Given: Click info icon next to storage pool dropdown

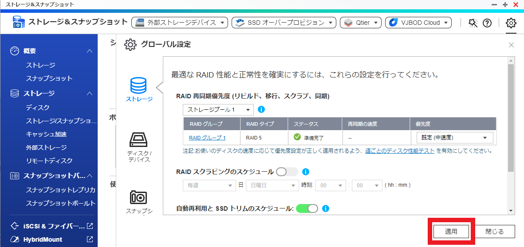Looking at the screenshot, I should click(x=261, y=109).
